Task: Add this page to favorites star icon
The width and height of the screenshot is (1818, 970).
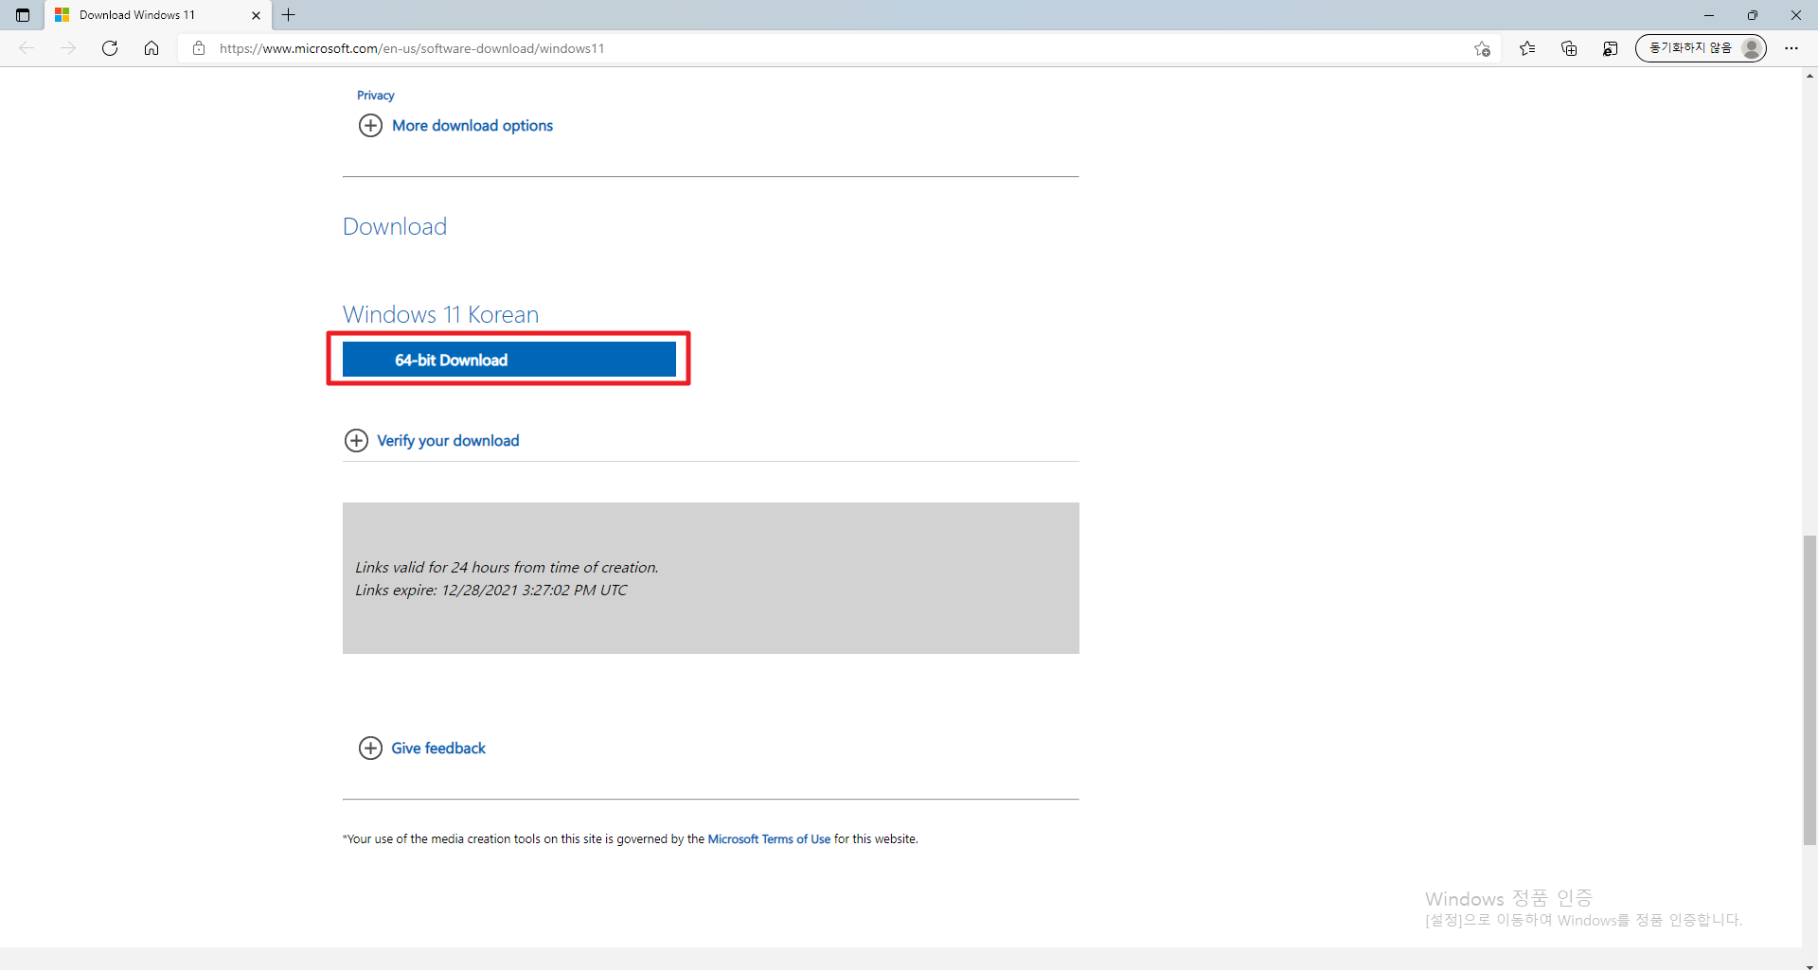Action: (1483, 48)
